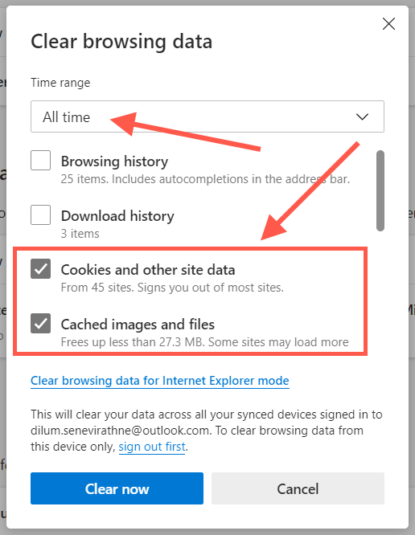Click the Clear now button

117,488
